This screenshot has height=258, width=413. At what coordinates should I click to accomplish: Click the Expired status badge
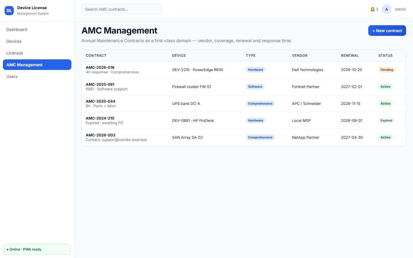[386, 120]
